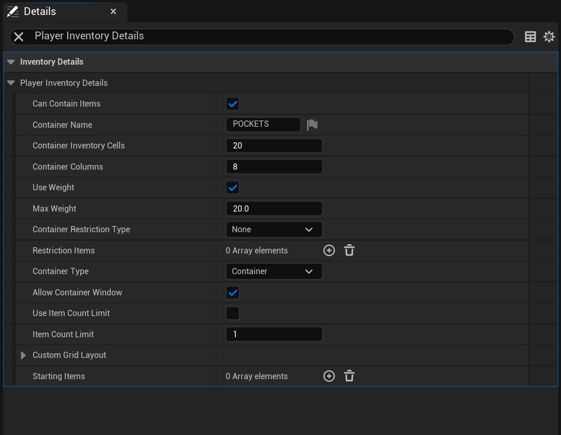Uncheck the Use Weight checkbox
561x435 pixels.
click(x=233, y=187)
